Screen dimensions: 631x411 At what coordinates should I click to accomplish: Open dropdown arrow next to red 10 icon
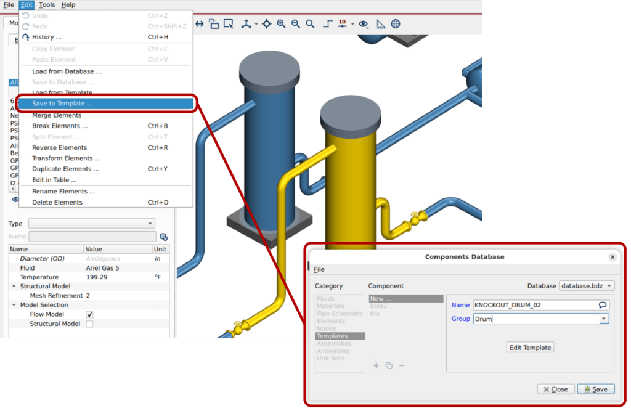(352, 24)
